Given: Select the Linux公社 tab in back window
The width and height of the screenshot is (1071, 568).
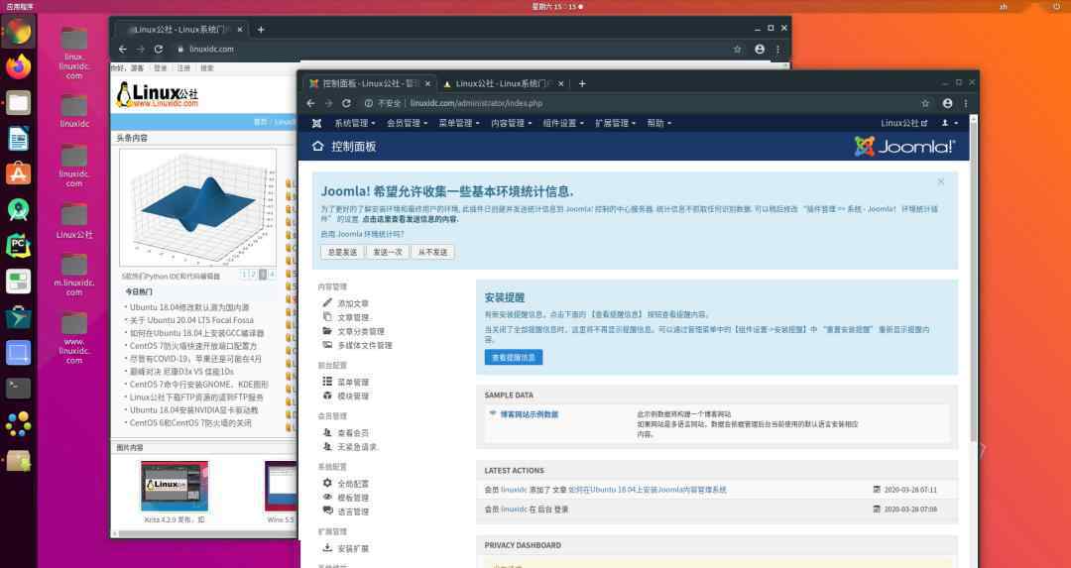Looking at the screenshot, I should point(181,30).
